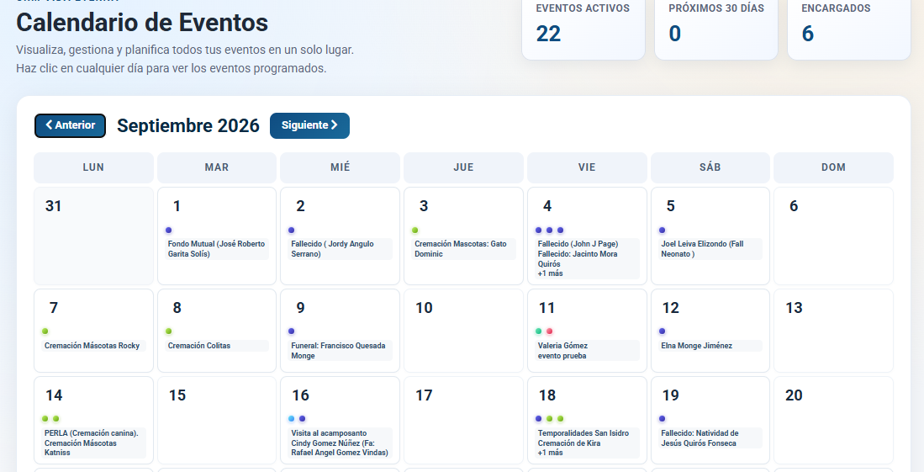Click the VIE weekday header
Viewport: 924px width, 472px height.
[x=587, y=167]
